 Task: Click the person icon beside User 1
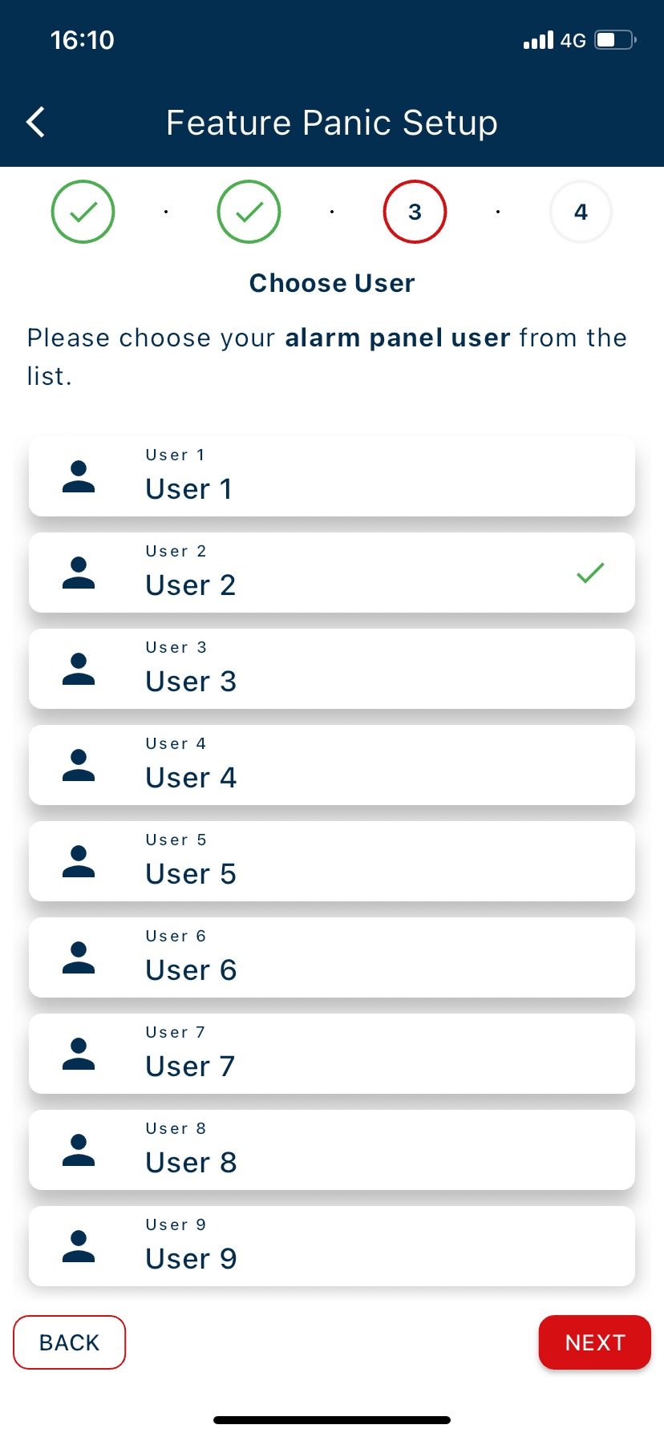coord(79,477)
